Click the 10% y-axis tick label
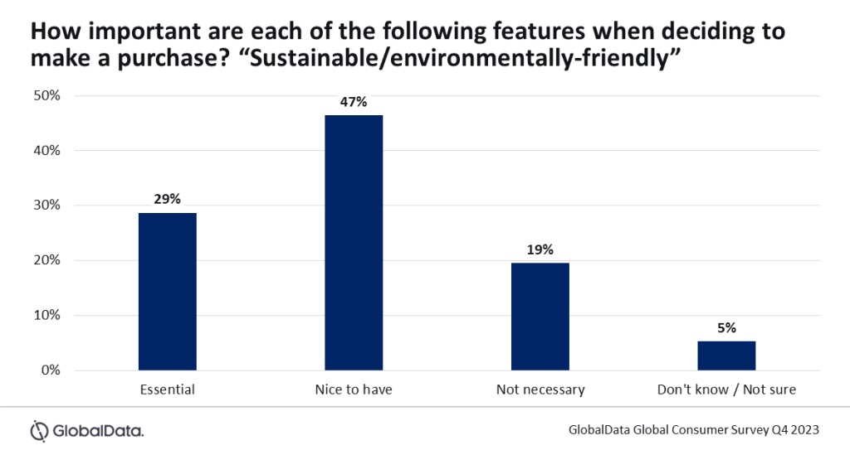This screenshot has height=455, width=850. coord(46,315)
